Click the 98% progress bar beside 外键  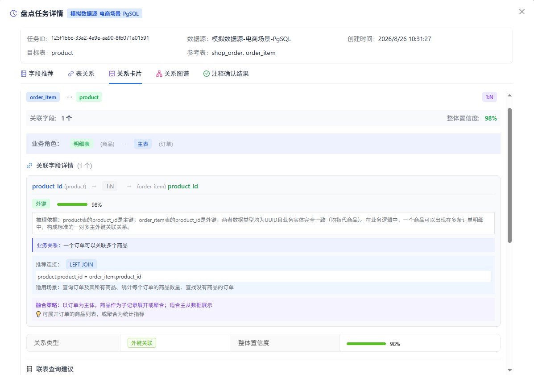72,204
